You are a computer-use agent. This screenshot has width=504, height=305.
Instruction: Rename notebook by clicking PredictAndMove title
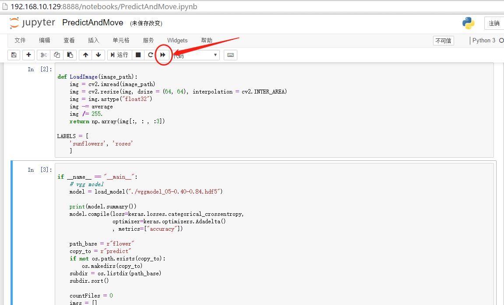click(x=92, y=23)
